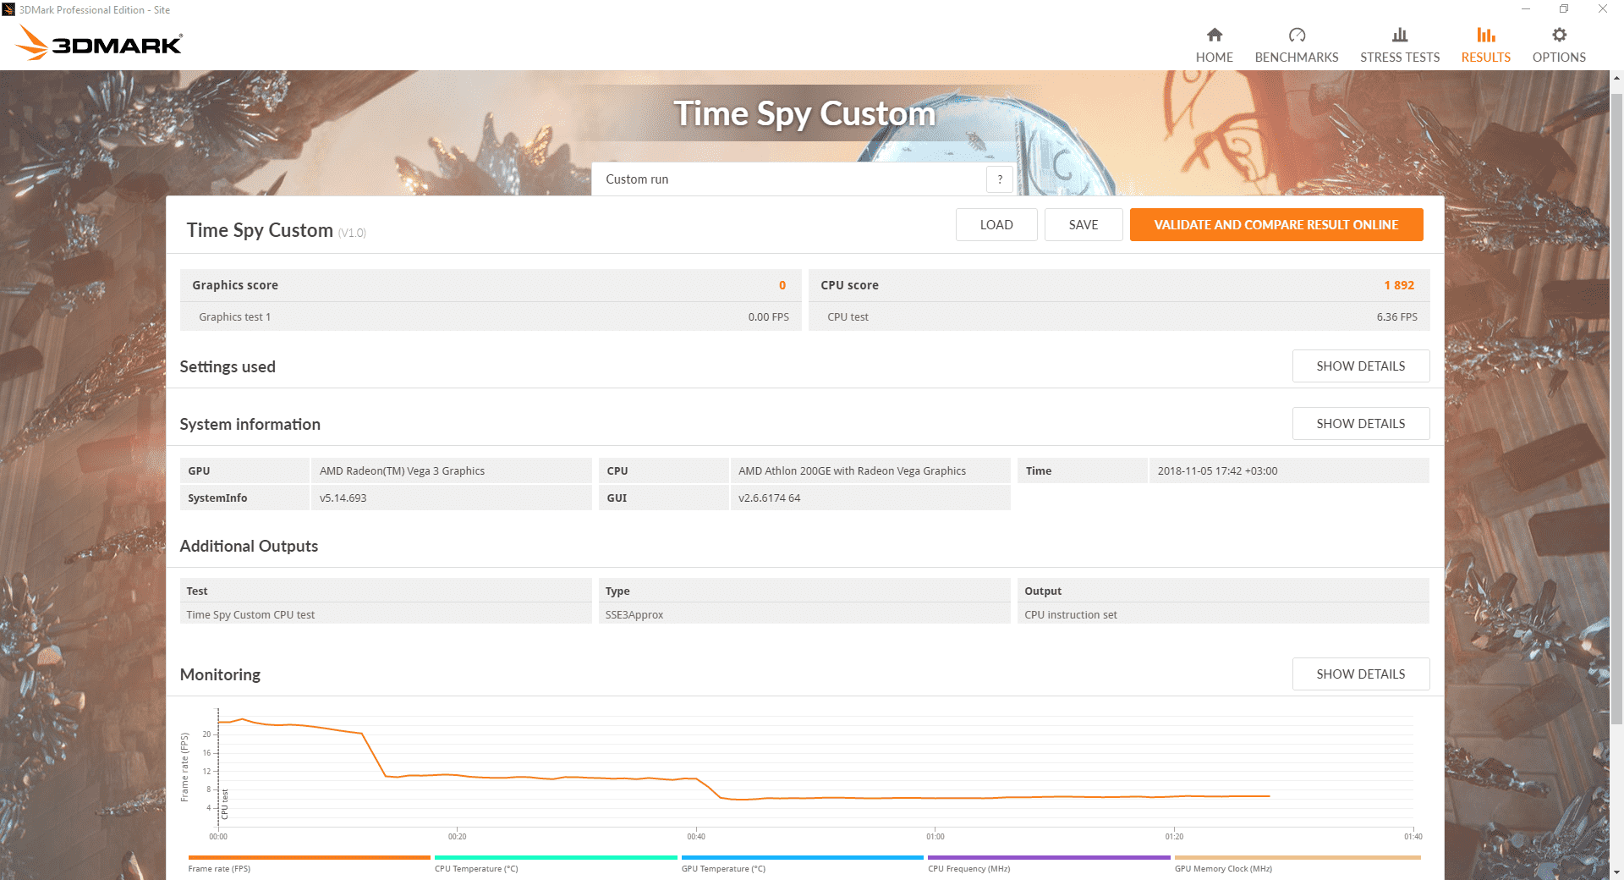Viewport: 1624px width, 880px height.
Task: Expand System information with Show Details
Action: tap(1360, 424)
